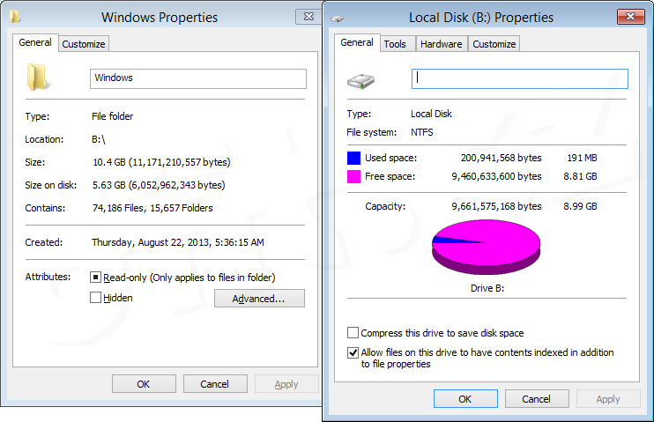Open Customize tab in Windows Properties
The width and height of the screenshot is (654, 422).
pos(84,44)
